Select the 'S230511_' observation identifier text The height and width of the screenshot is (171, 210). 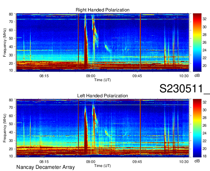[x=185, y=89]
